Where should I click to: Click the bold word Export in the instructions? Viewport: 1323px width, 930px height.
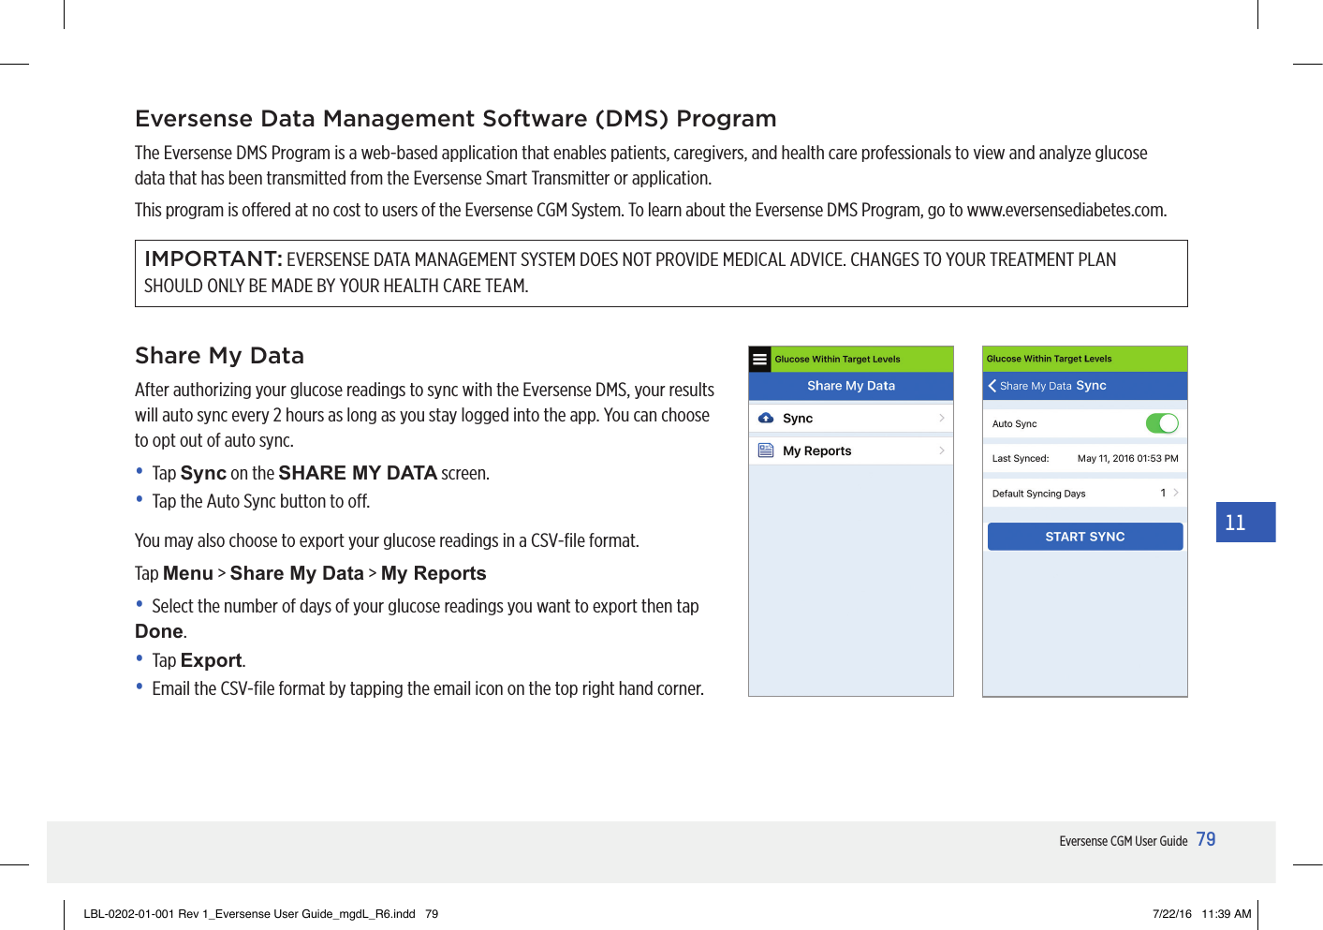click(212, 660)
